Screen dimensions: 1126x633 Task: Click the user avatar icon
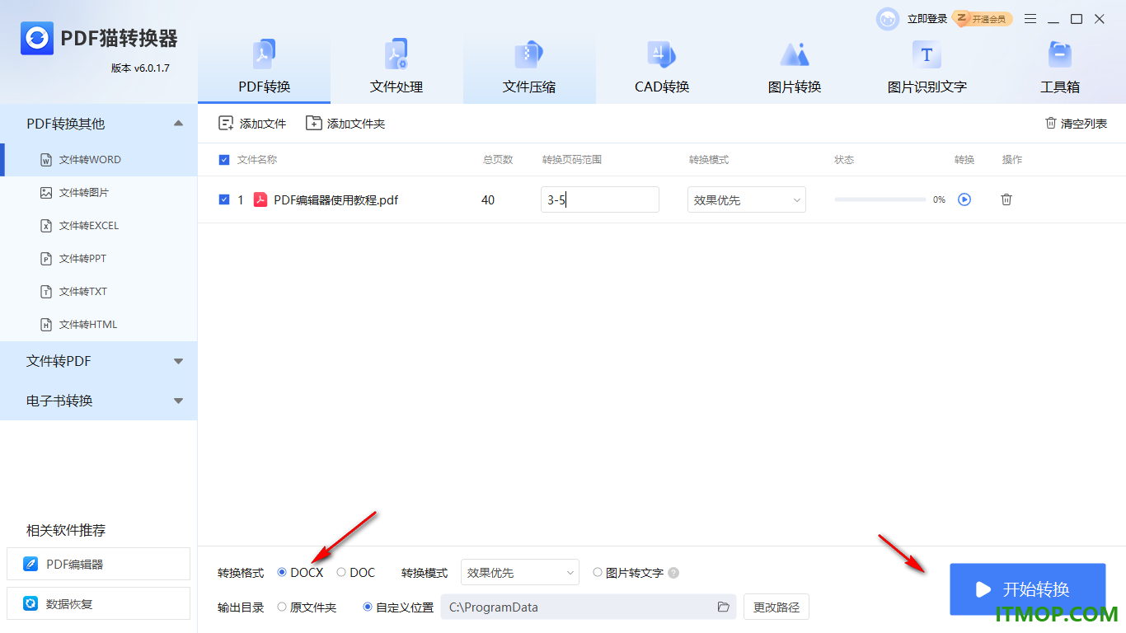888,19
